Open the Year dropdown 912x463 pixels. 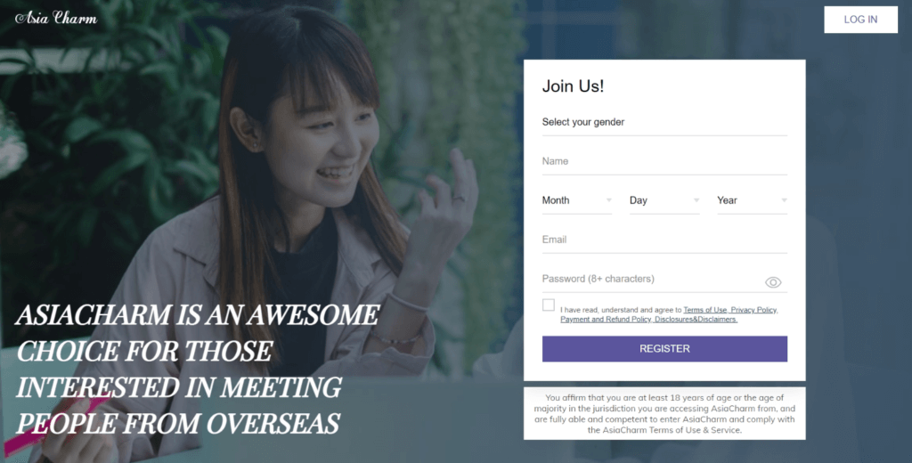(752, 200)
